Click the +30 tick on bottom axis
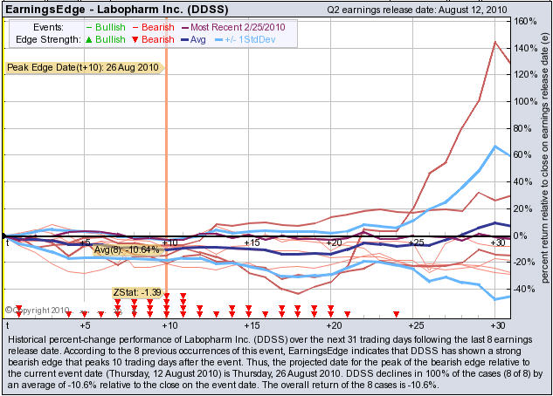553x396 pixels. point(497,324)
